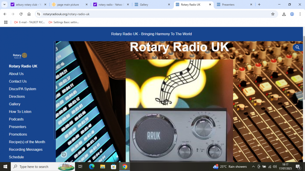Reload the page
This screenshot has width=305, height=171.
click(x=21, y=14)
